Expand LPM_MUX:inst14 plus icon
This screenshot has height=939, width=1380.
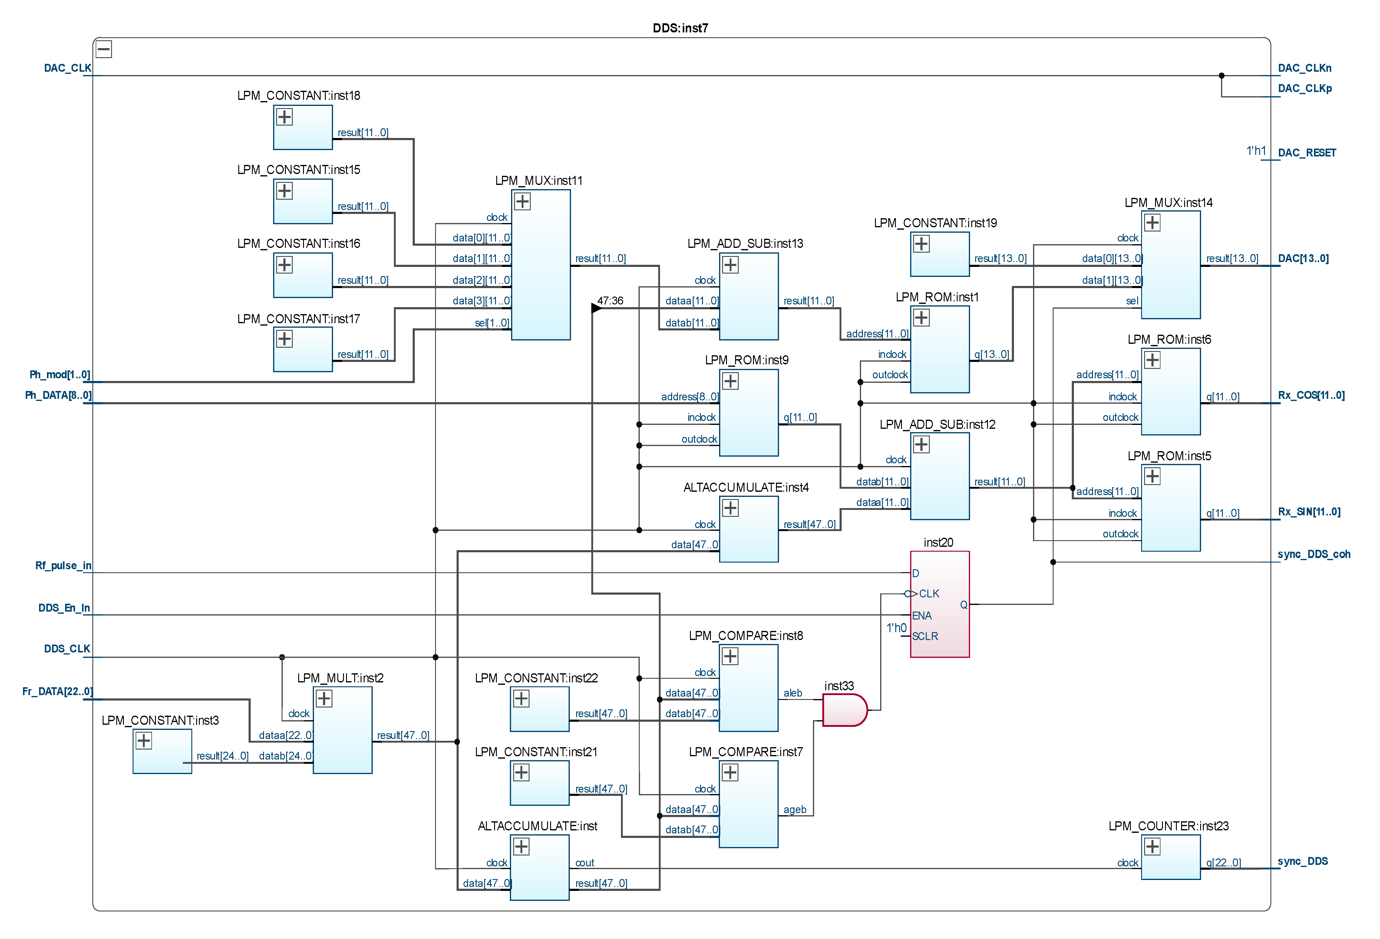[x=1152, y=223]
